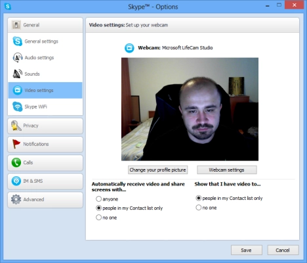The height and width of the screenshot is (263, 307).
Task: Click the Skype icon beside General settings
Action: [x=17, y=41]
